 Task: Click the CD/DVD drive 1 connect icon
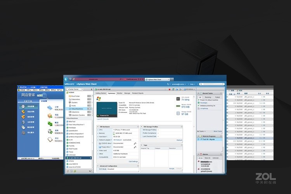[x=135, y=144]
